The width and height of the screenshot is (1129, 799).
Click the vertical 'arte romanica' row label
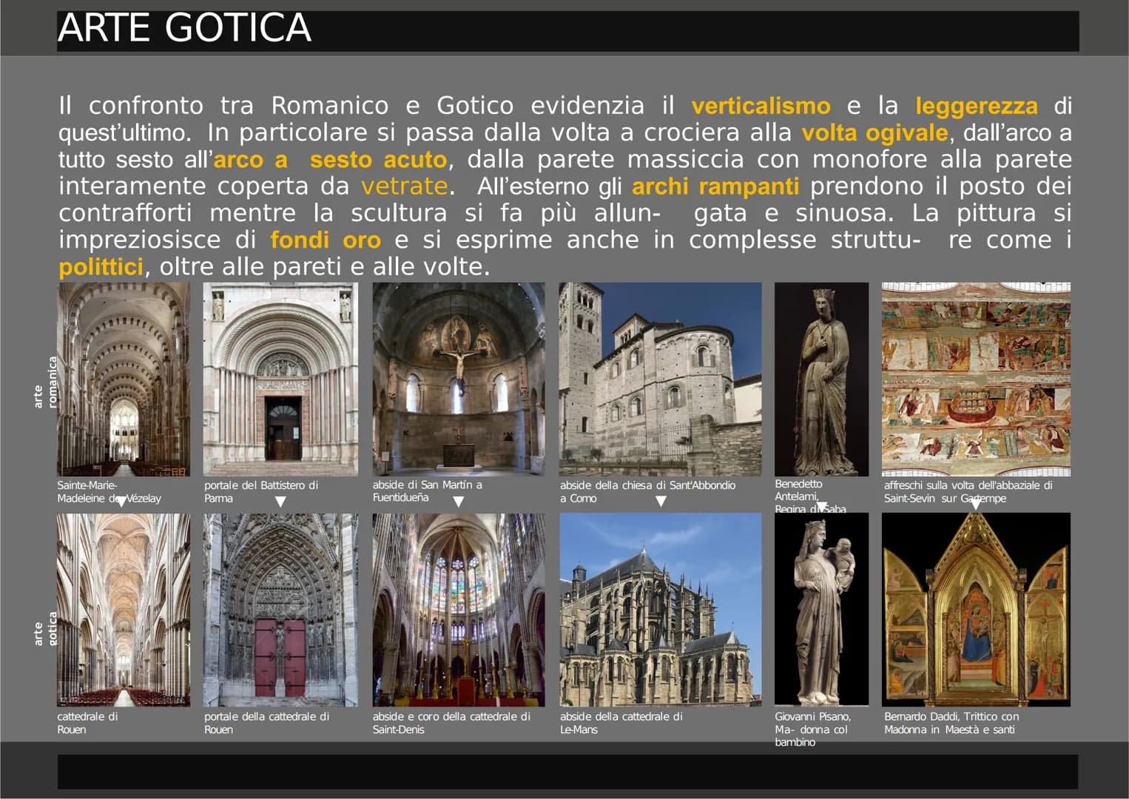point(45,382)
